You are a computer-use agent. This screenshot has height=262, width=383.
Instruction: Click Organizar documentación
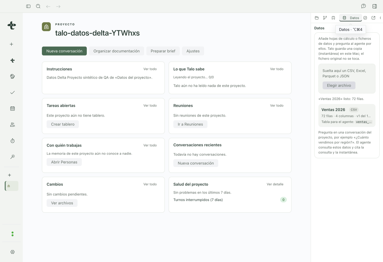coord(117,51)
